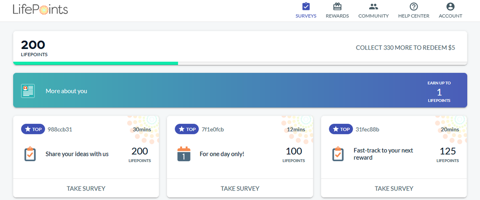Open the Rewards gift icon

click(337, 6)
